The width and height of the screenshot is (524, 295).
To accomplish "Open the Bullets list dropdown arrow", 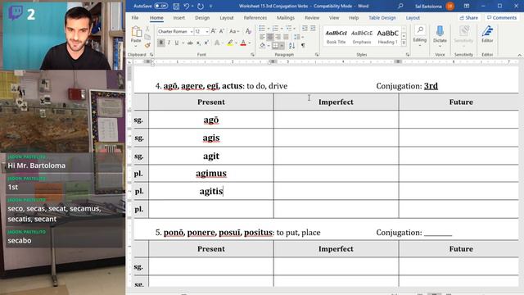I will point(269,29).
